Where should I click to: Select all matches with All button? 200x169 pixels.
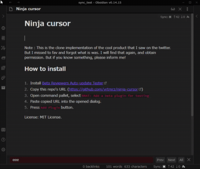[x=181, y=160]
